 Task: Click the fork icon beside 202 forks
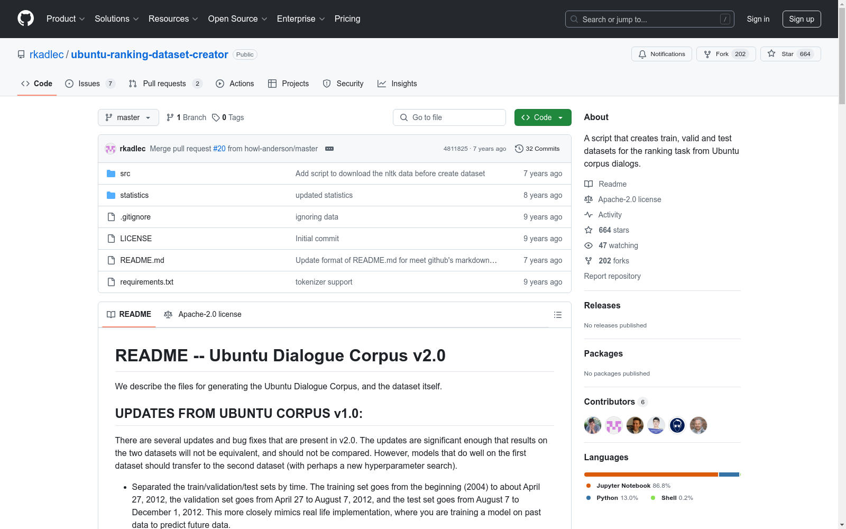588,261
